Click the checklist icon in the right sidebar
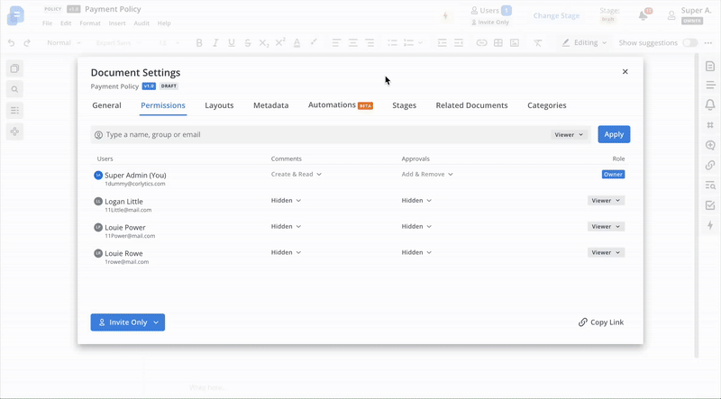Viewport: 721px width, 399px height. click(x=710, y=205)
